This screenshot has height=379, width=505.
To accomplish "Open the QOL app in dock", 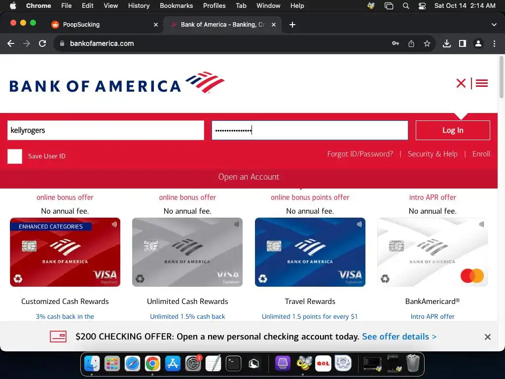I will (x=323, y=364).
